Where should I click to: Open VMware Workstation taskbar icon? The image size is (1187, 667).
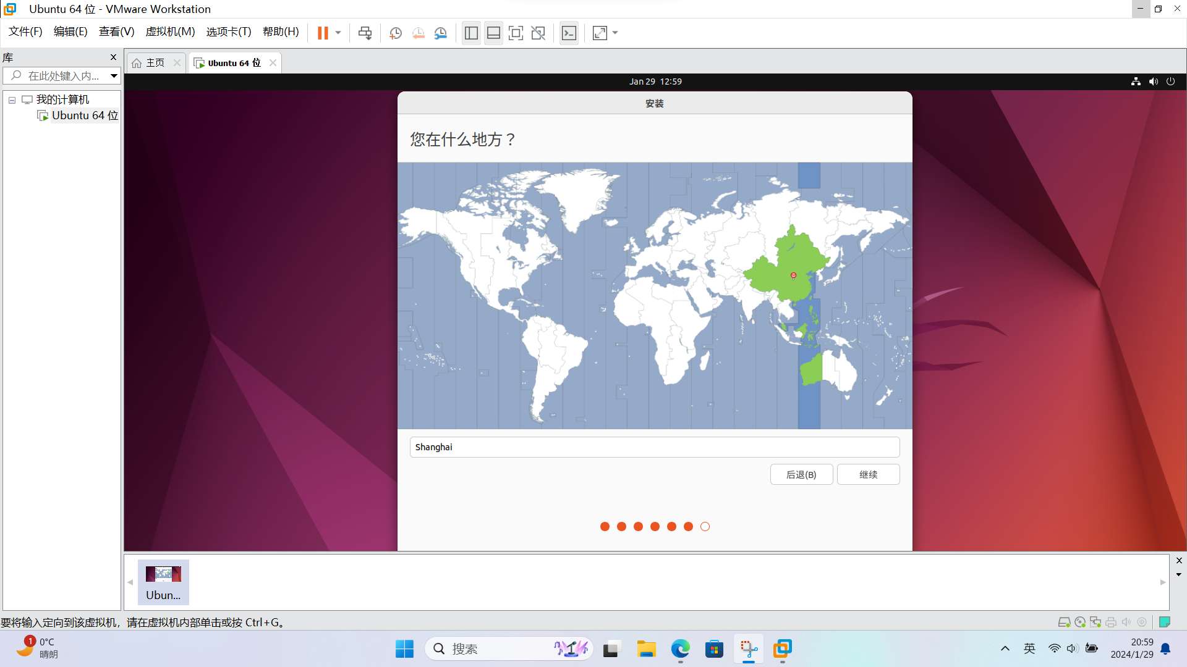782,648
